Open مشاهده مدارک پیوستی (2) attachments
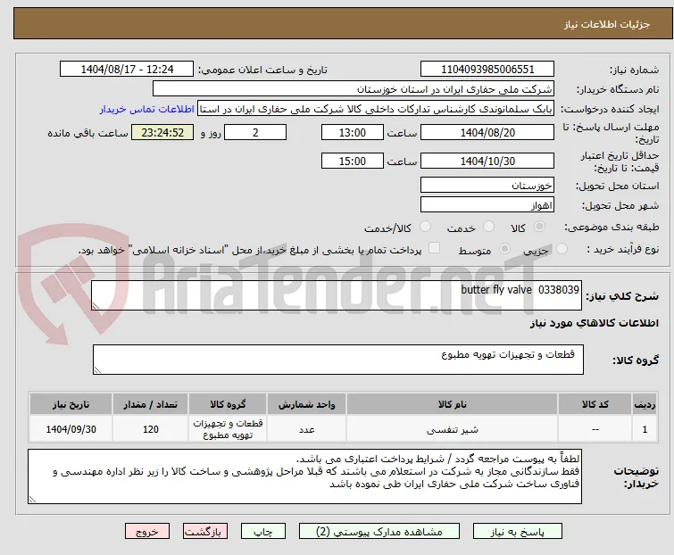The width and height of the screenshot is (674, 555). 379,532
